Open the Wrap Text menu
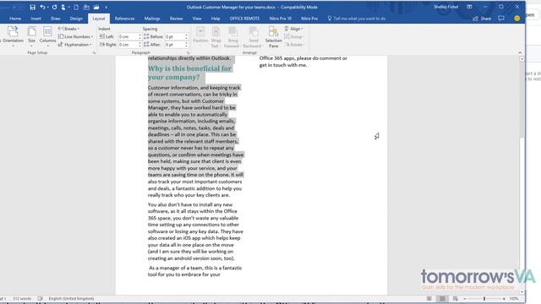This screenshot has width=541, height=304. click(x=216, y=36)
